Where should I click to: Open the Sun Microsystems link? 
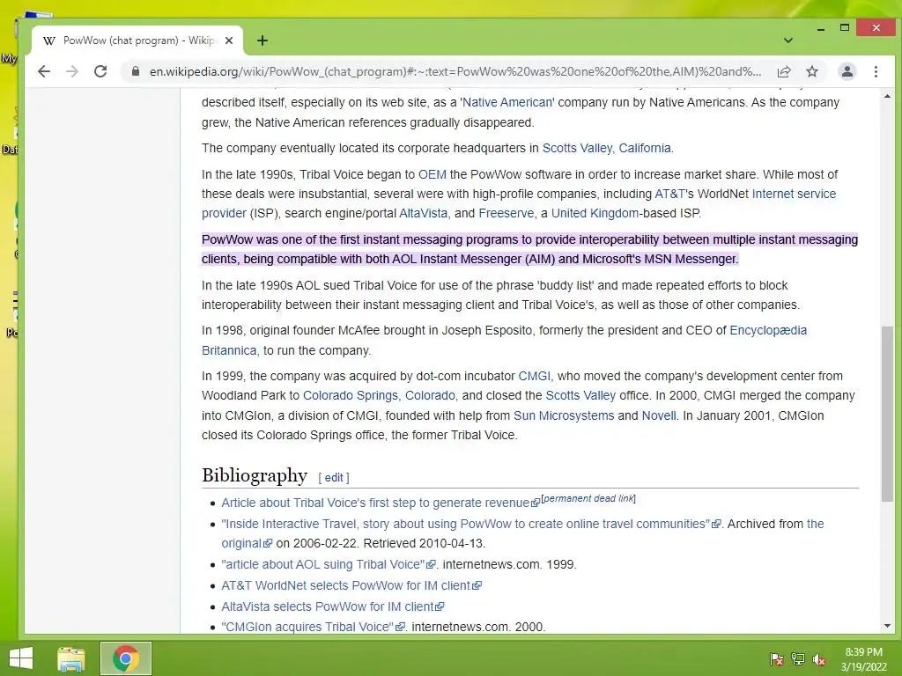tap(564, 415)
